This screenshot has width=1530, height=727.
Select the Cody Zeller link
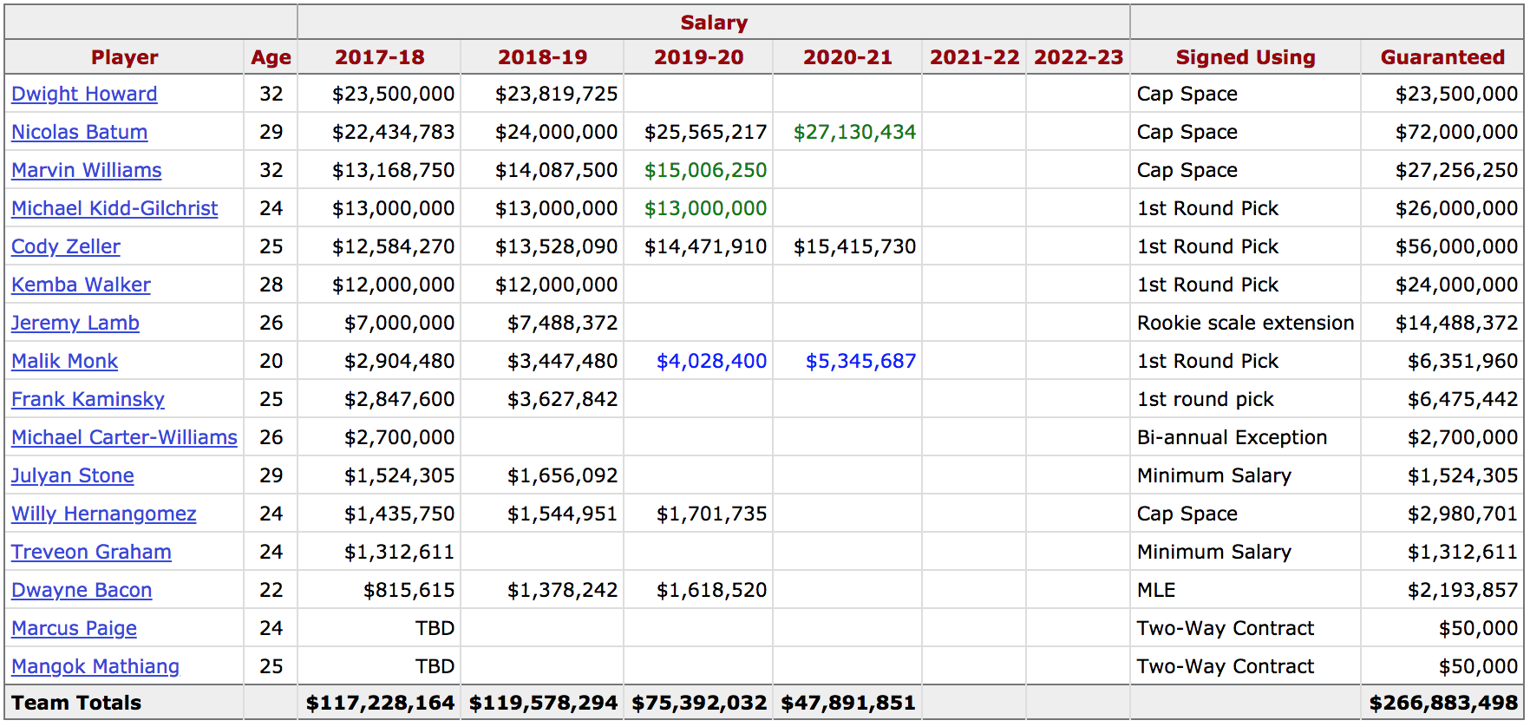[x=65, y=246]
